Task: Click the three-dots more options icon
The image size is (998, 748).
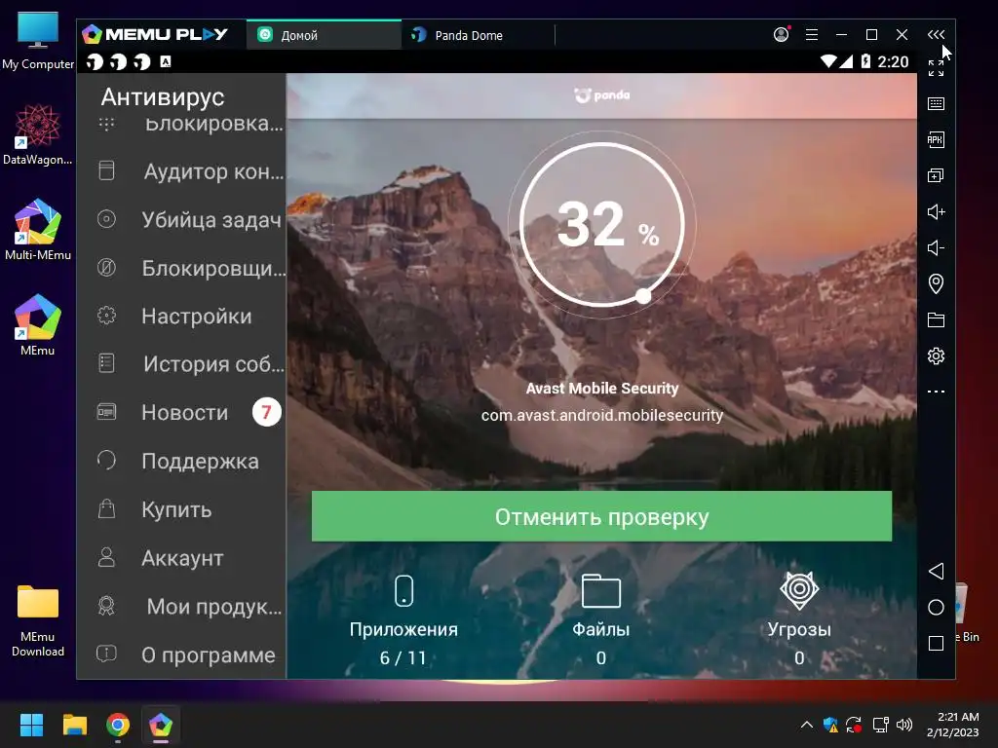Action: (936, 392)
